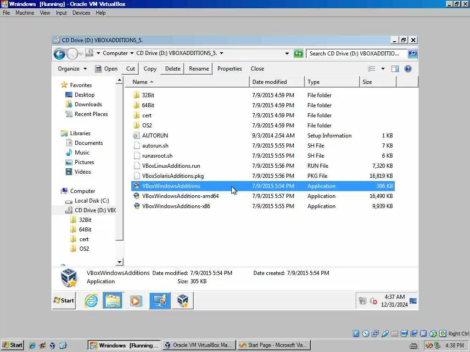Click the Change your view icon

(x=372, y=69)
